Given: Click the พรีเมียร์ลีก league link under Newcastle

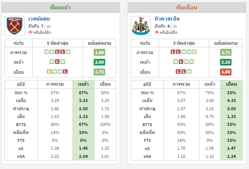Looking at the screenshot, I should point(169,32).
